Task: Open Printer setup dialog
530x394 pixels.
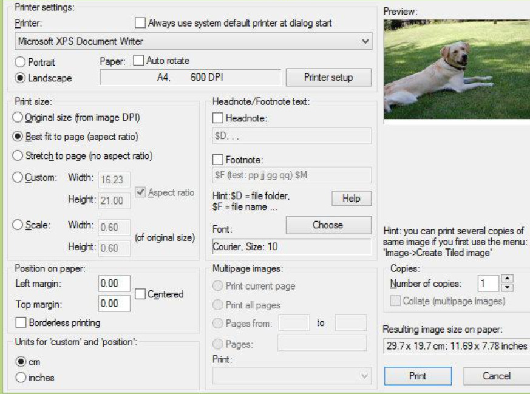Action: pos(328,77)
